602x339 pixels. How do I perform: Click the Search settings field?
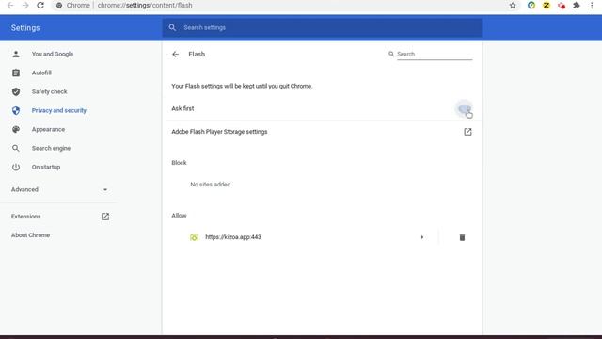pos(322,27)
